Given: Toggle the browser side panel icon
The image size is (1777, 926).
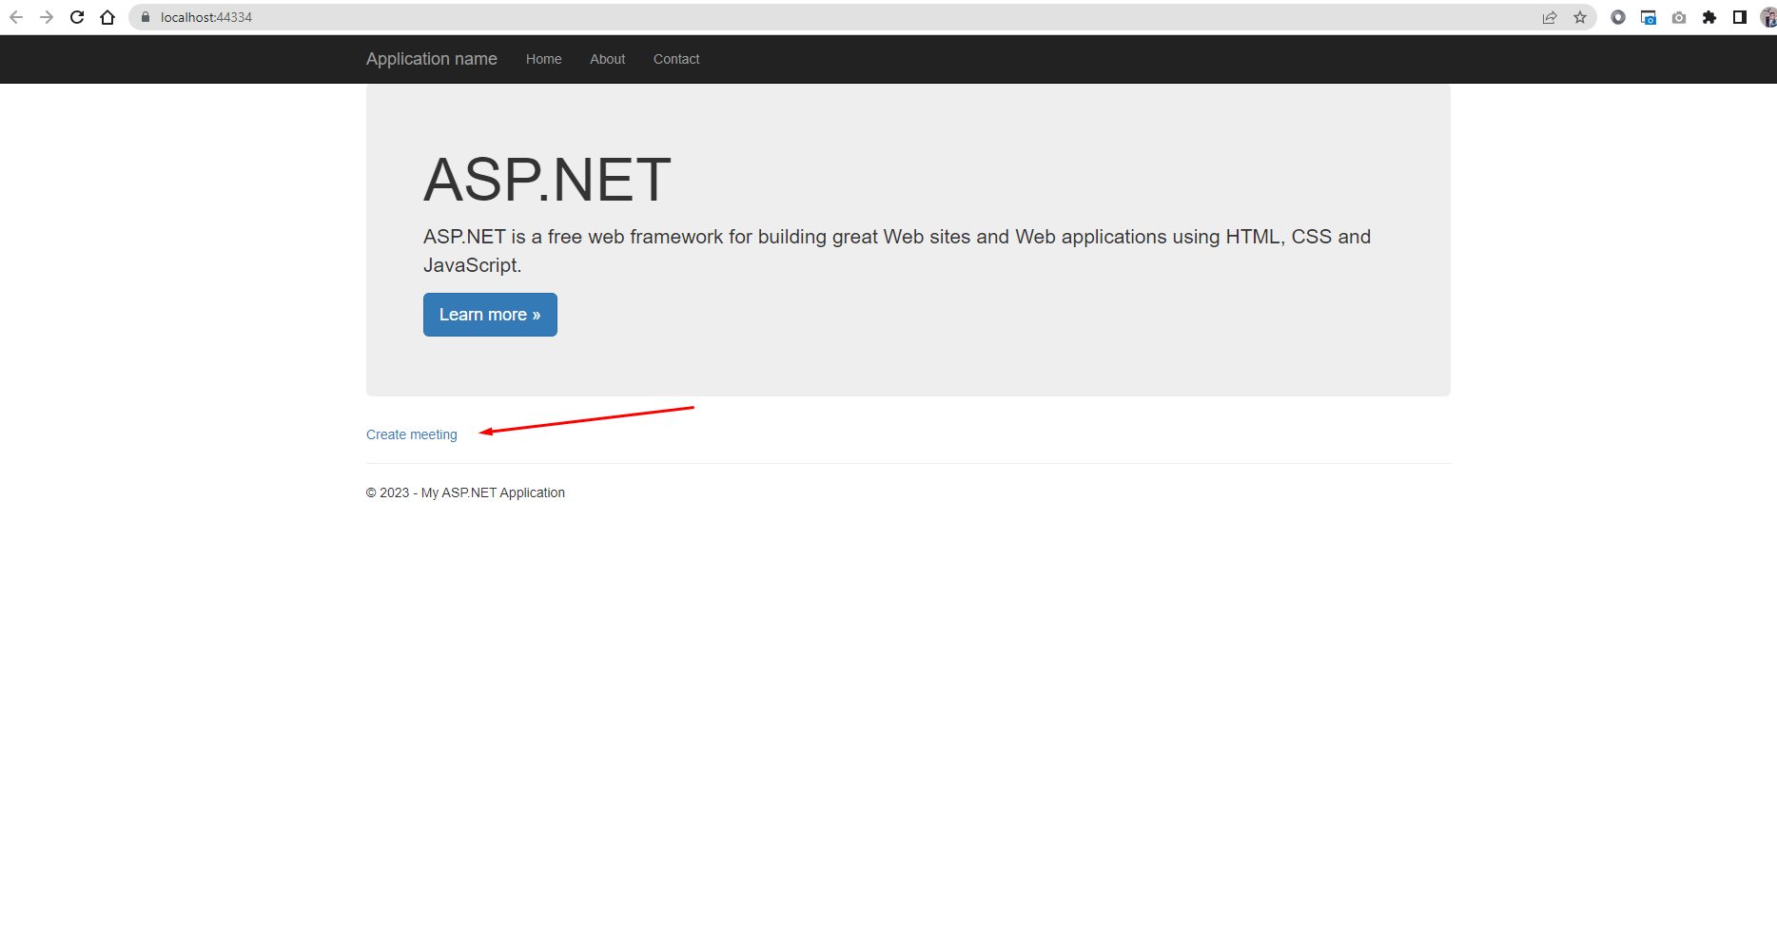Looking at the screenshot, I should [x=1740, y=17].
